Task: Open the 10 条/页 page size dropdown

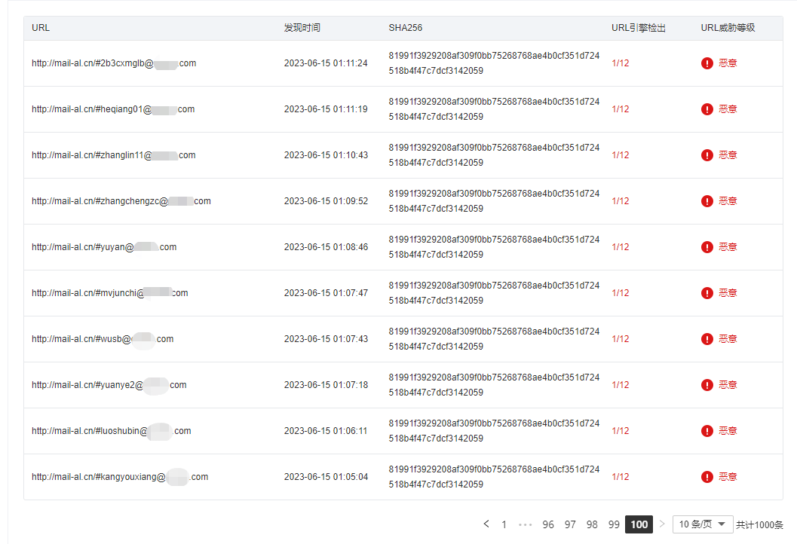Action: [x=703, y=524]
